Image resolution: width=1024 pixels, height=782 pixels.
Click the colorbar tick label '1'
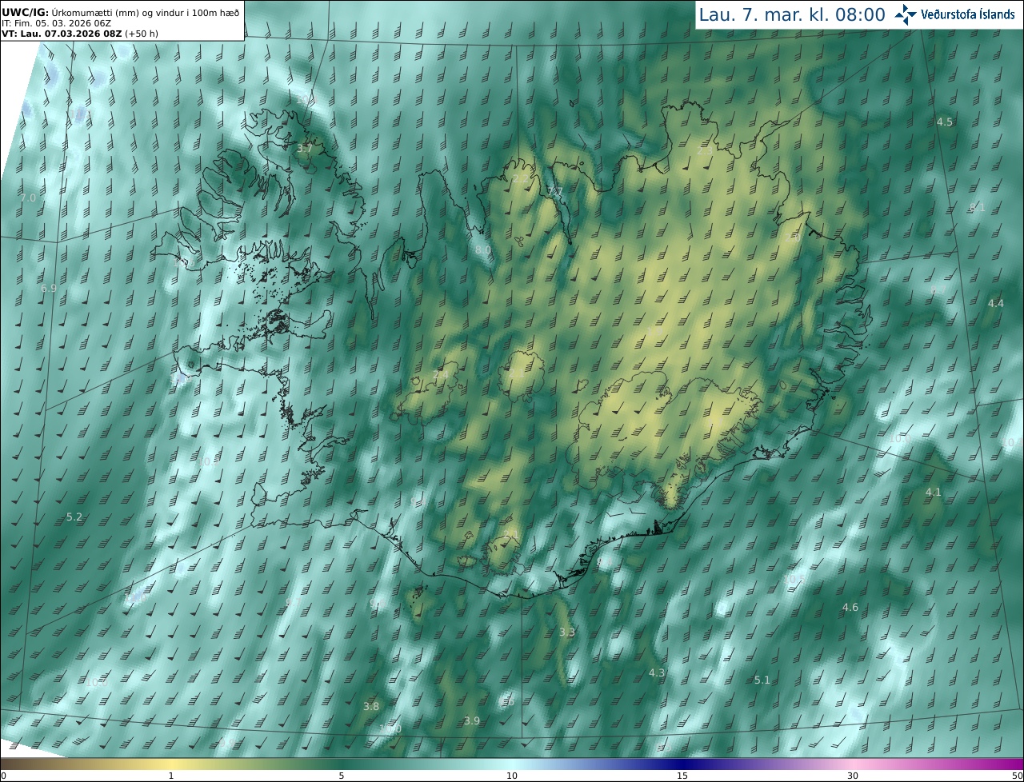click(x=171, y=776)
